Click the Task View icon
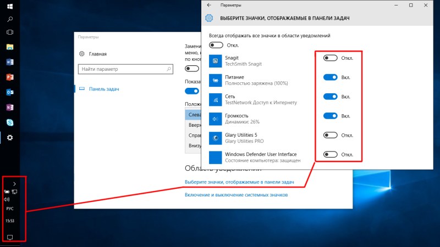 [10, 32]
